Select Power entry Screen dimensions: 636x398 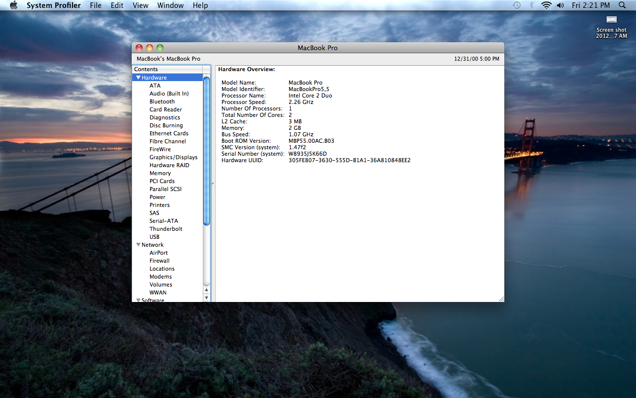[x=158, y=197]
